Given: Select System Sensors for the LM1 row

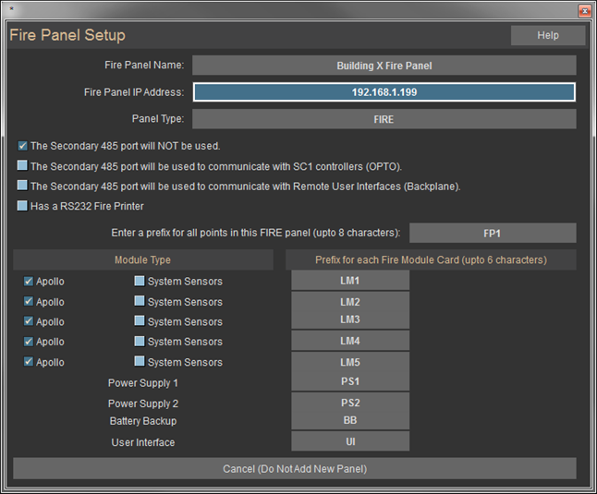Looking at the screenshot, I should [140, 281].
